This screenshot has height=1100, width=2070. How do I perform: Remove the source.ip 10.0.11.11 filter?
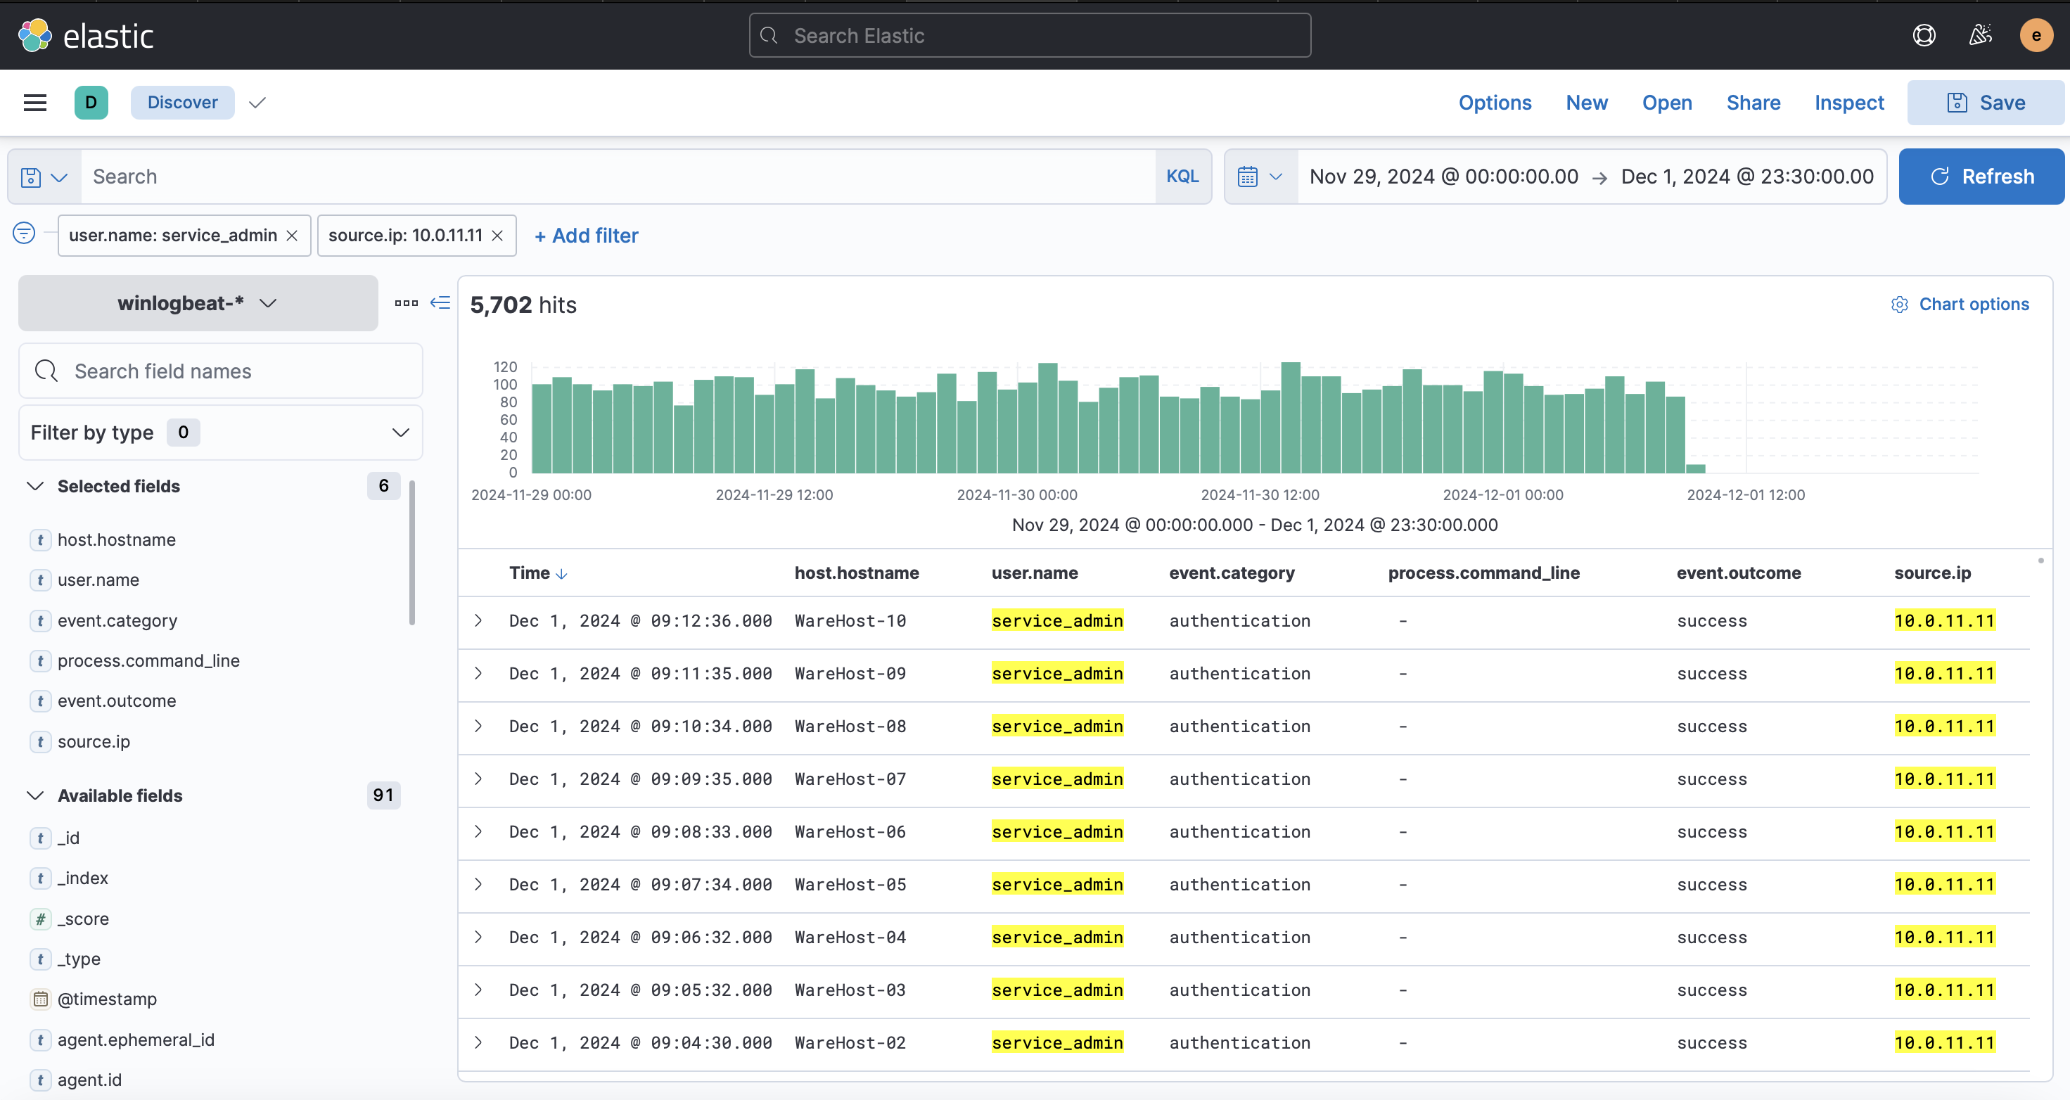pos(497,236)
